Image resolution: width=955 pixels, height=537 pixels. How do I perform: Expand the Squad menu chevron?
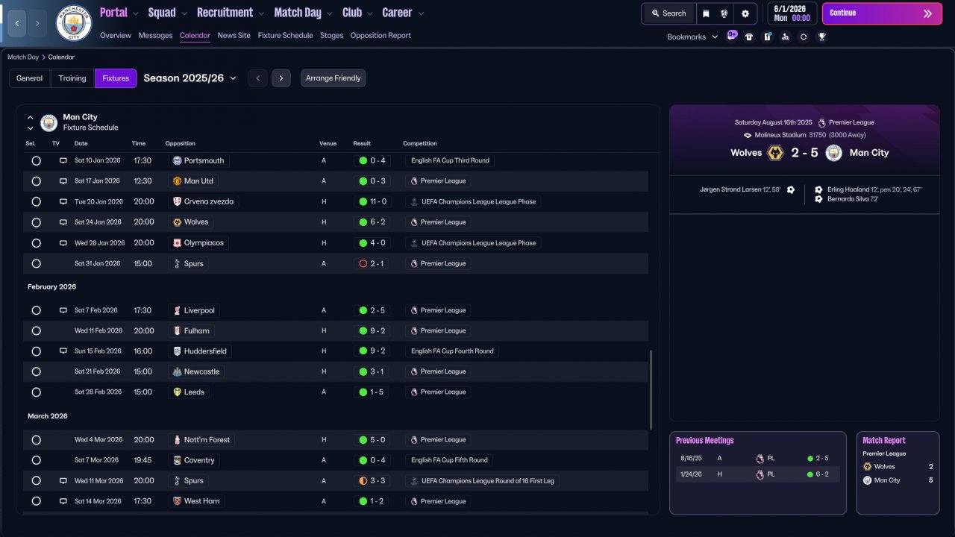coord(184,13)
